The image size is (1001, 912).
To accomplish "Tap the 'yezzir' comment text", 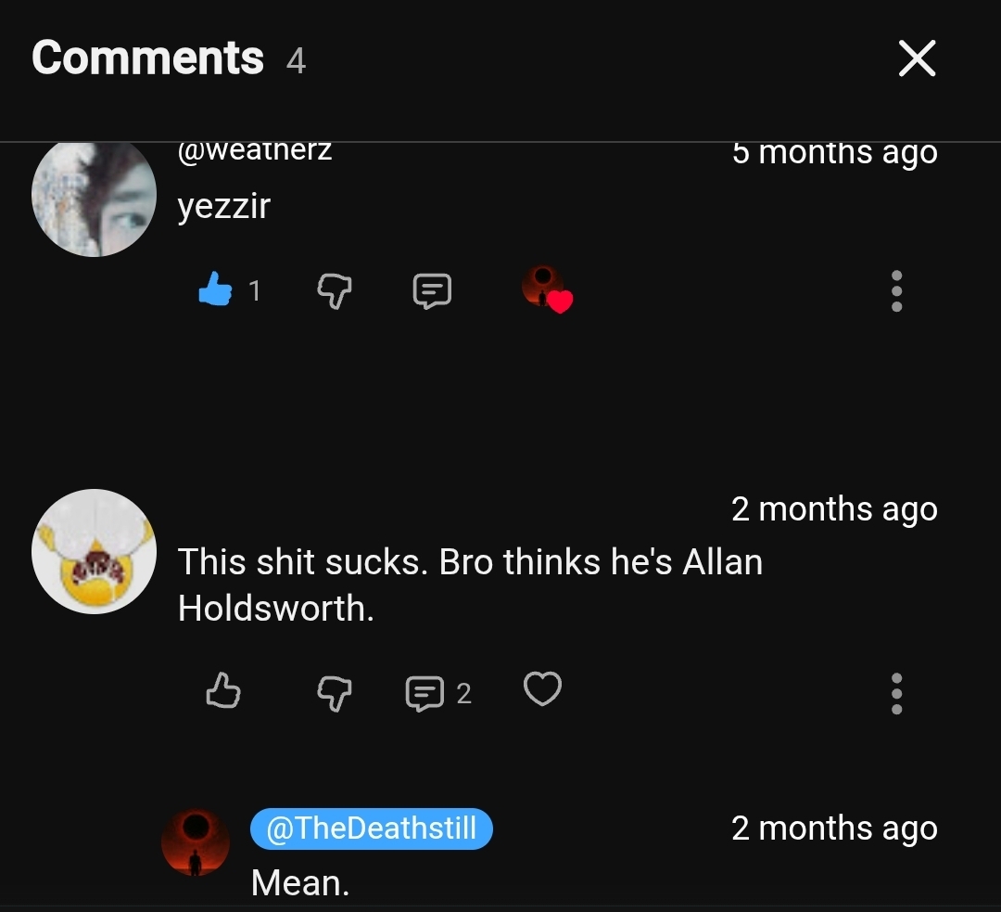I will pos(223,206).
